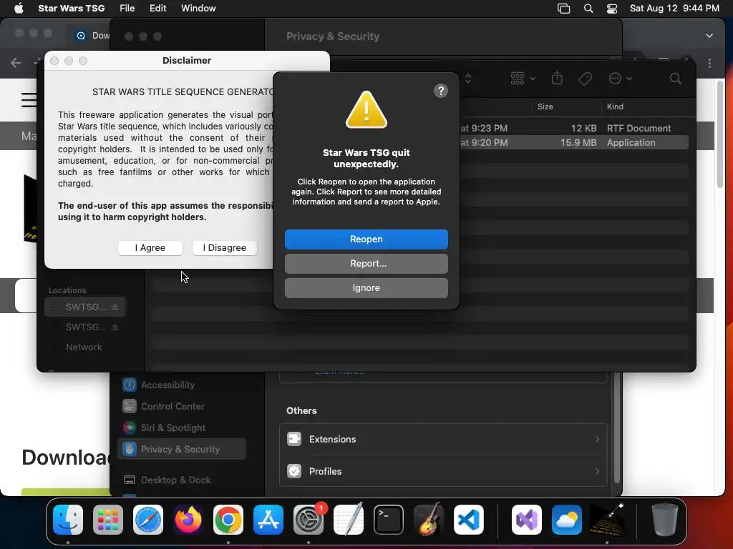
Task: Click Stage Manager icon in menu bar
Action: [x=564, y=9]
